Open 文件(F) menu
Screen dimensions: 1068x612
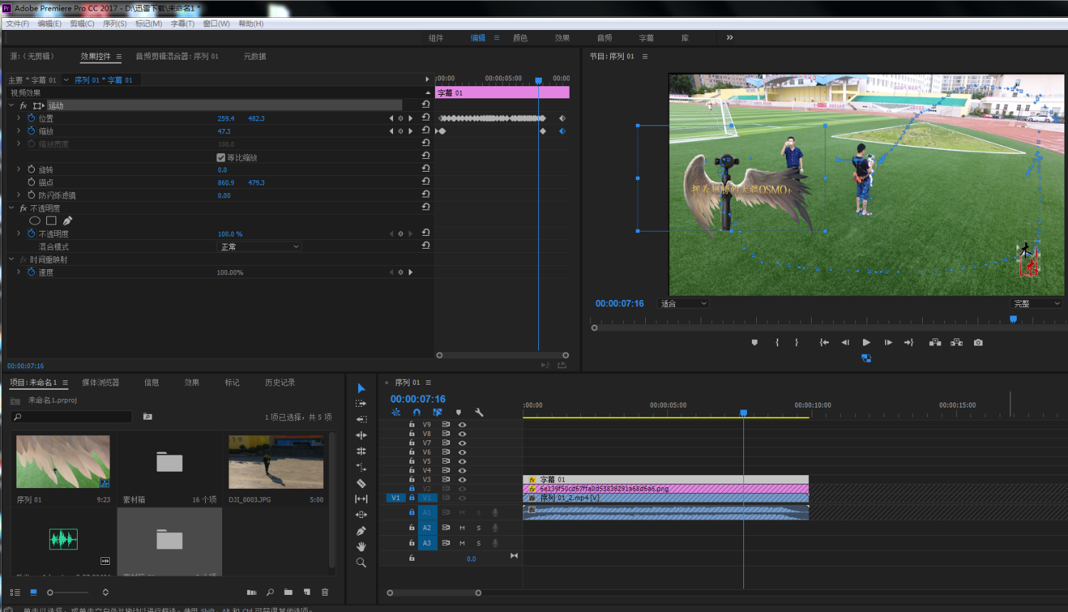18,24
